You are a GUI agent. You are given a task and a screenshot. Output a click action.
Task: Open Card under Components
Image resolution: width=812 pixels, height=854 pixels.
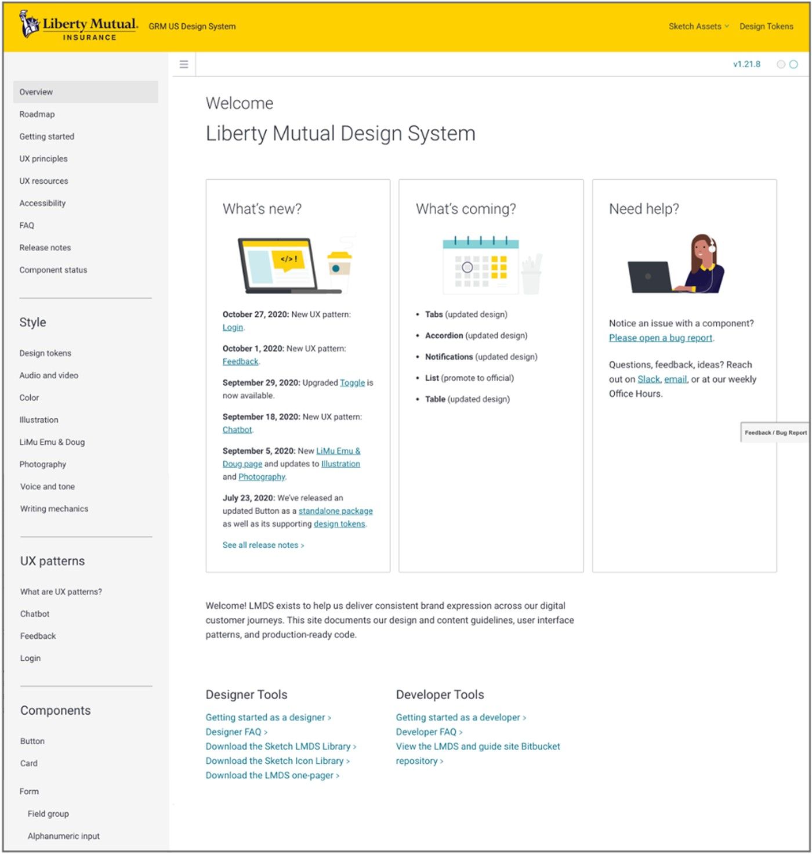tap(29, 763)
